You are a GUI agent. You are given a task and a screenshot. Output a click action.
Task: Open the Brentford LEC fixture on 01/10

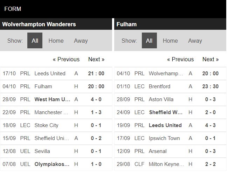coord(159,86)
